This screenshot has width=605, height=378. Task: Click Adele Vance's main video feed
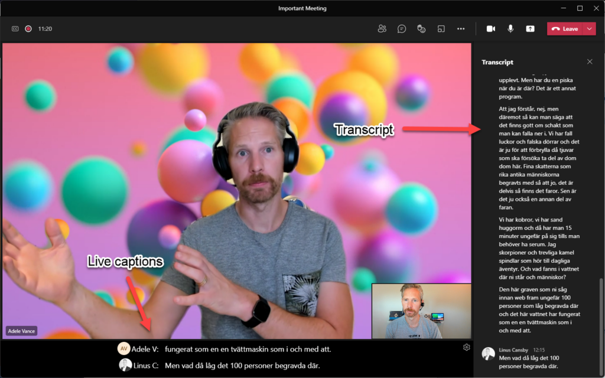[236, 191]
